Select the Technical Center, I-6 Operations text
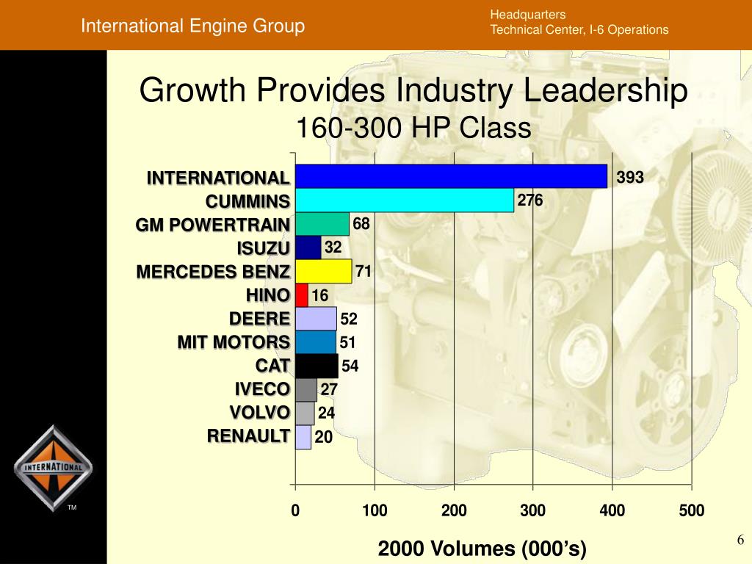Image resolution: width=752 pixels, height=564 pixels. click(x=579, y=30)
